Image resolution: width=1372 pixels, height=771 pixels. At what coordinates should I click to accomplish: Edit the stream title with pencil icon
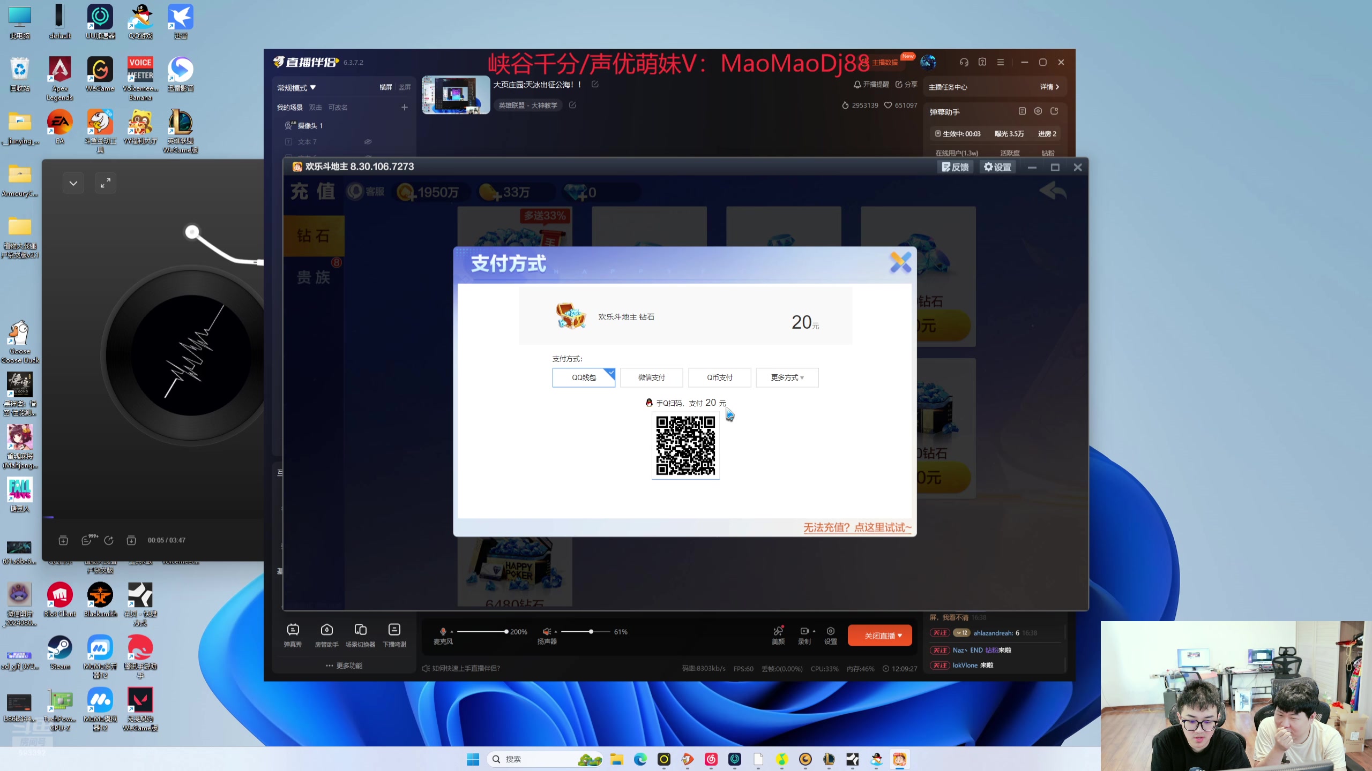(x=595, y=85)
